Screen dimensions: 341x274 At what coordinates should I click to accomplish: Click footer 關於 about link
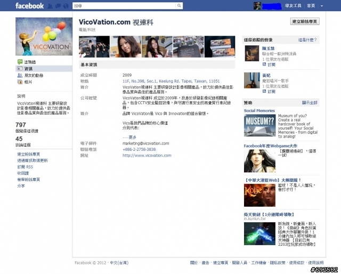[194, 263]
